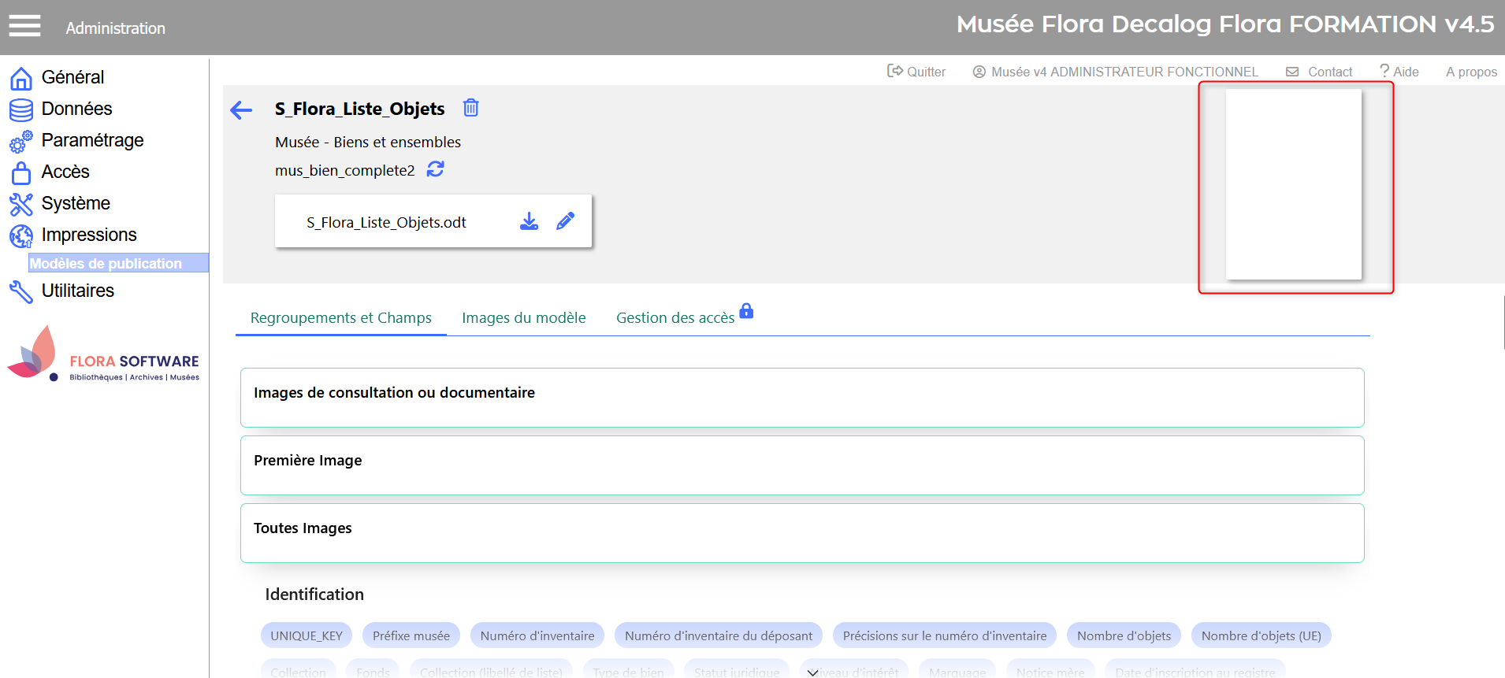Open the Aide help link
This screenshot has width=1505, height=678.
1399,72
